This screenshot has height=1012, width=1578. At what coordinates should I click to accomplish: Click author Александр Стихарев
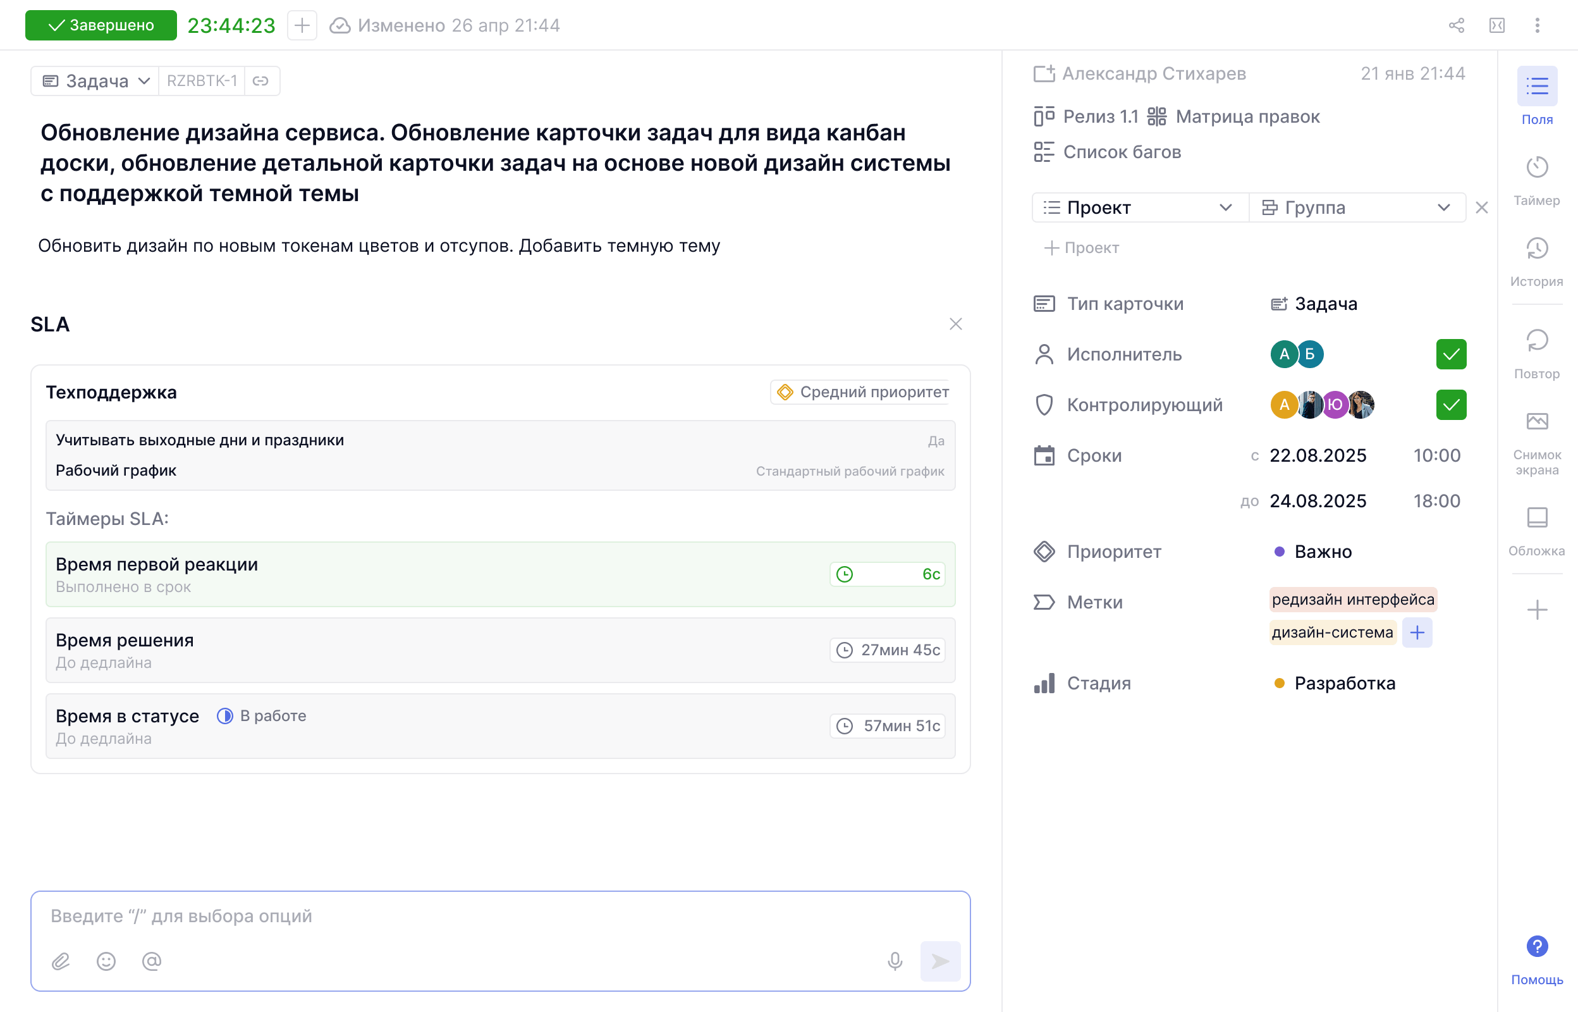1154,73
